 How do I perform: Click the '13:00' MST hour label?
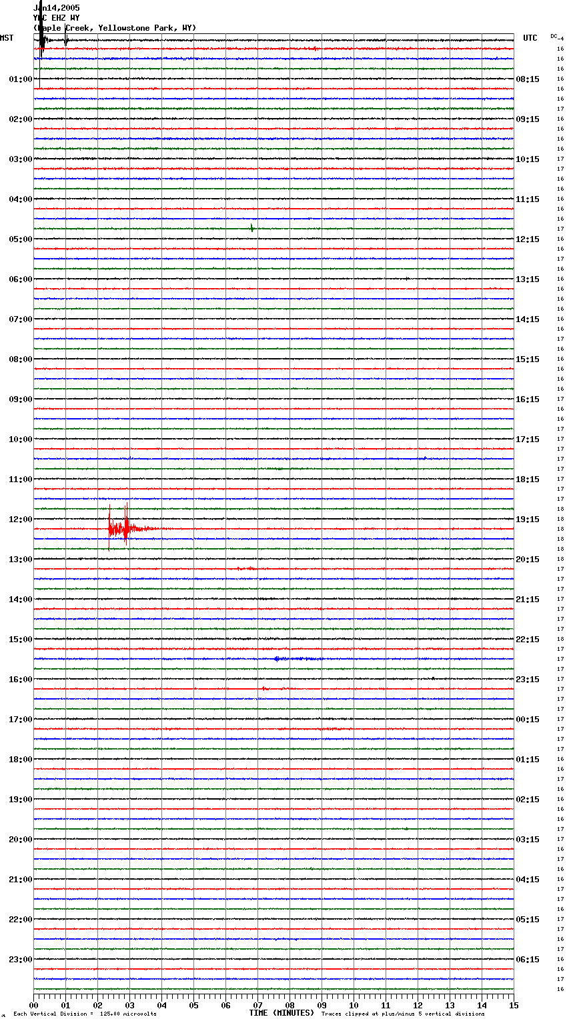[x=21, y=560]
